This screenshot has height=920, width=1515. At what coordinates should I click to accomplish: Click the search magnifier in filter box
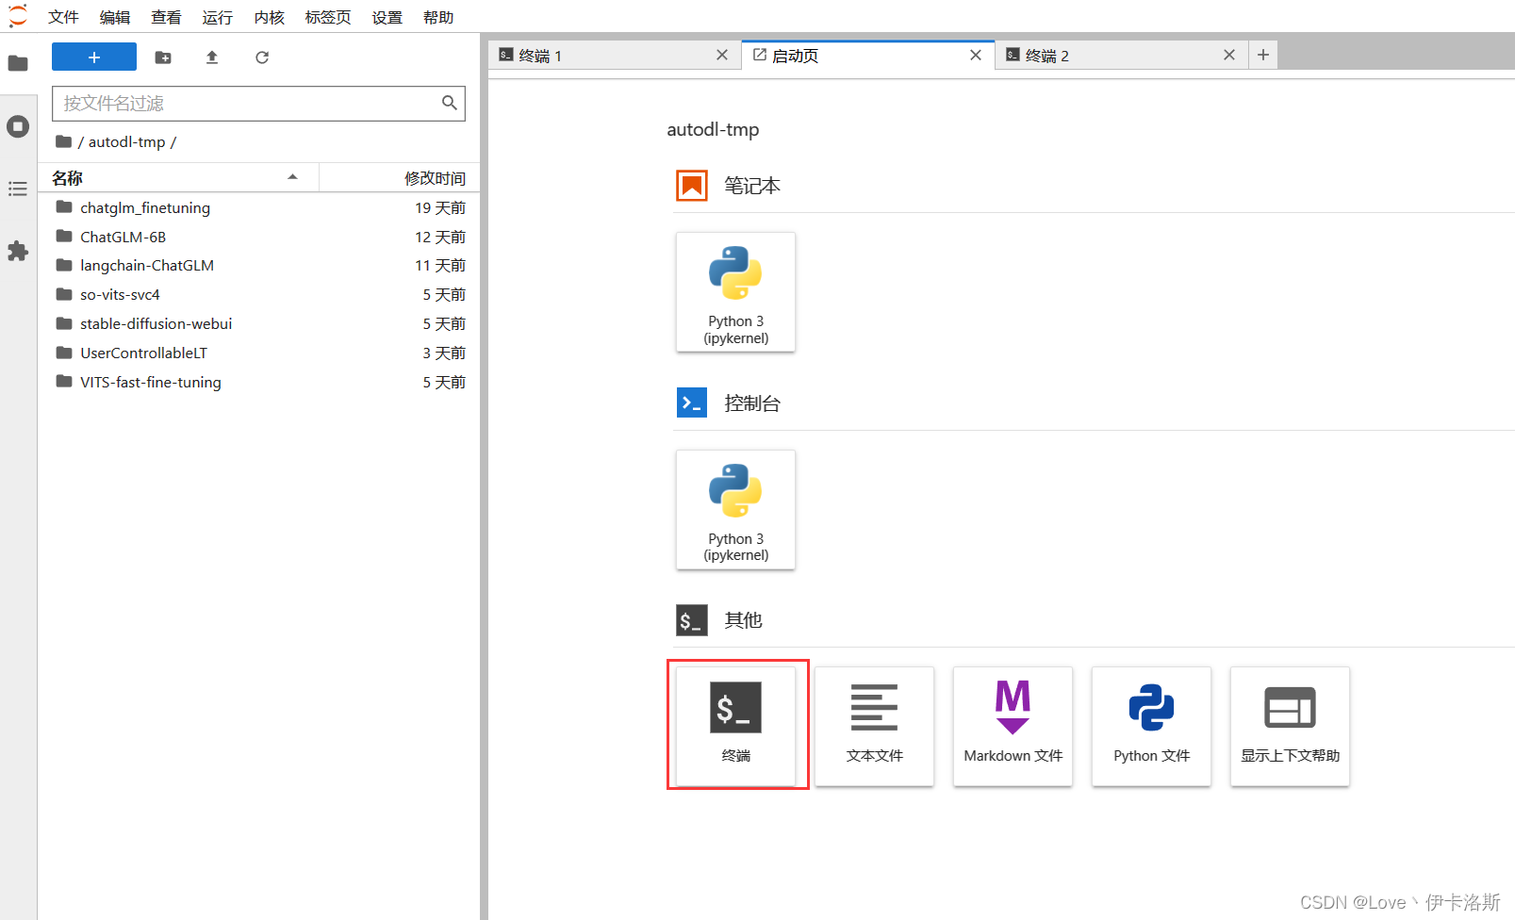click(450, 103)
